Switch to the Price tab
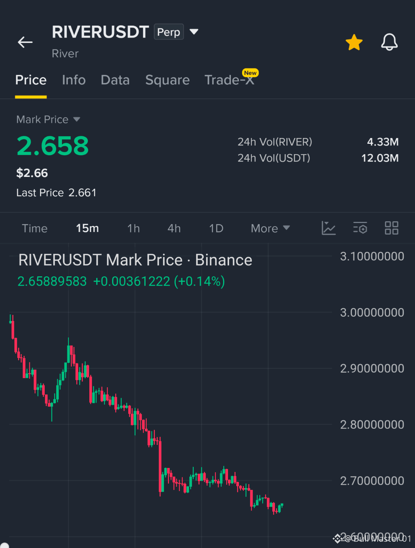Viewport: 415px width, 548px height. [31, 80]
